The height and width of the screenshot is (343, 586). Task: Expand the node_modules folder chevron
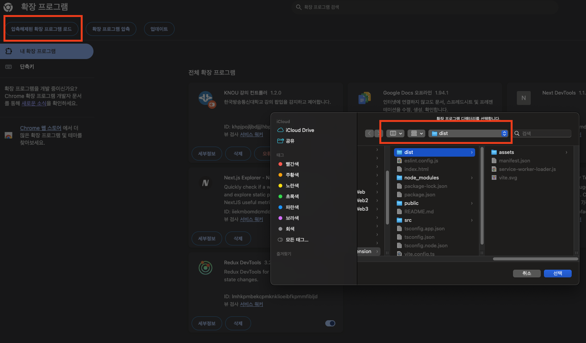pyautogui.click(x=472, y=178)
